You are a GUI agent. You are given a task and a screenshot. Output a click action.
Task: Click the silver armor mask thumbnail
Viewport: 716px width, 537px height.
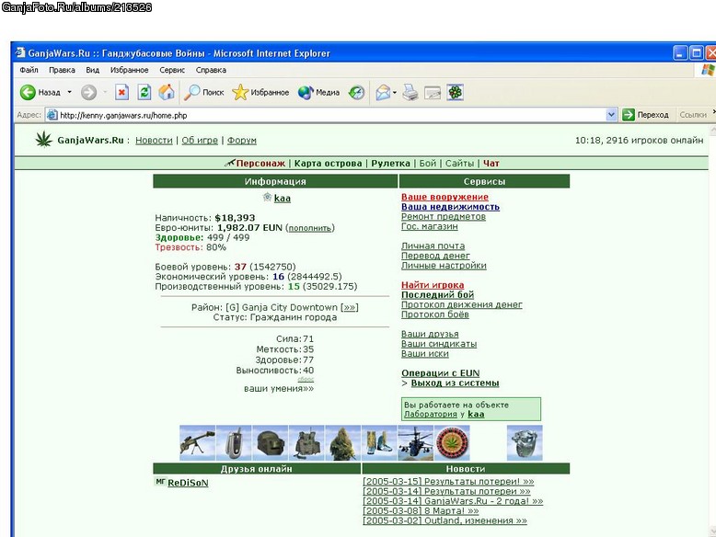pos(525,442)
